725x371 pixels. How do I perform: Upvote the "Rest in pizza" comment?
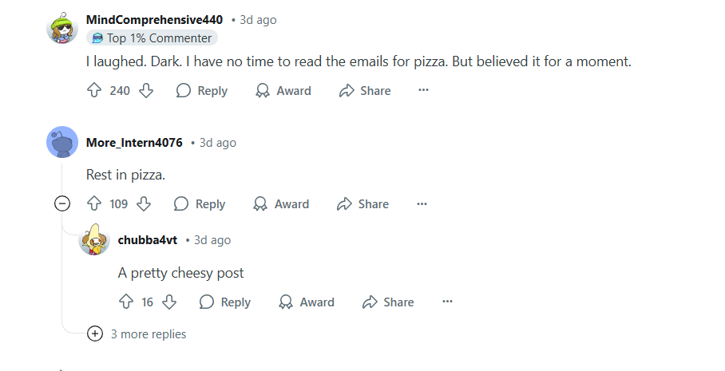pyautogui.click(x=93, y=204)
